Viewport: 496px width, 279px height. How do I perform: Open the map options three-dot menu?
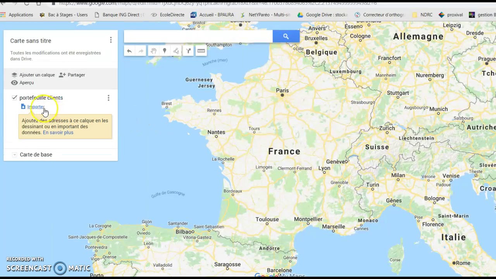[x=111, y=40]
